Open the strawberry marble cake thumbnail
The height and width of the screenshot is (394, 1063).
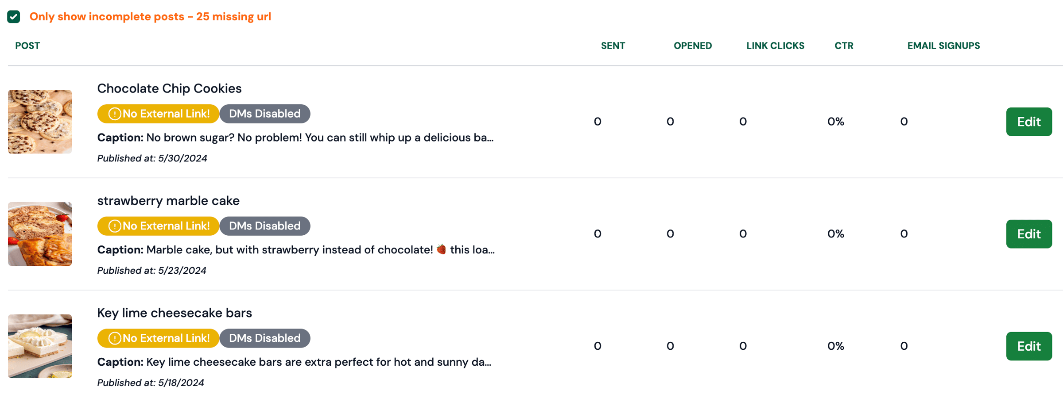(x=40, y=234)
